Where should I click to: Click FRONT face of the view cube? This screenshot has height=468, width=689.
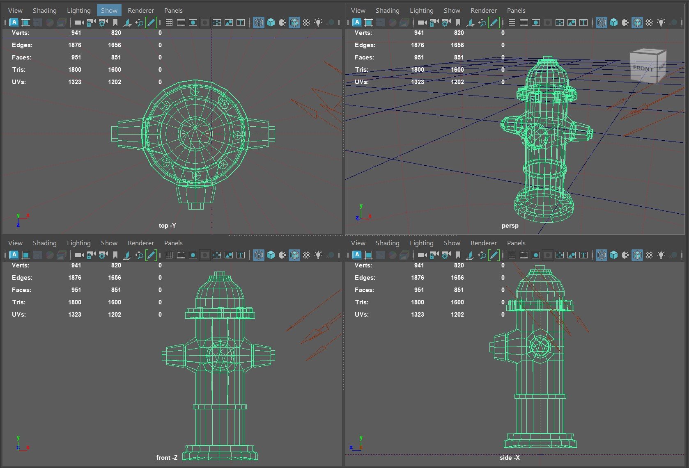click(x=643, y=68)
